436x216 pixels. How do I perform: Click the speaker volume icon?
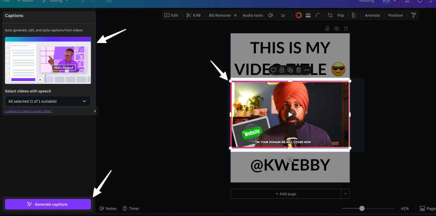coord(270,15)
